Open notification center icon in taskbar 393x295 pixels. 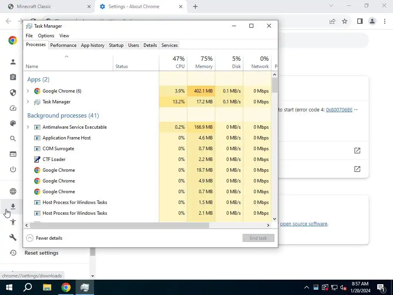(x=381, y=287)
